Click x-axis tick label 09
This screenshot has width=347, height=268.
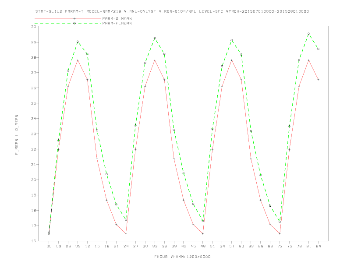[x=78, y=246]
